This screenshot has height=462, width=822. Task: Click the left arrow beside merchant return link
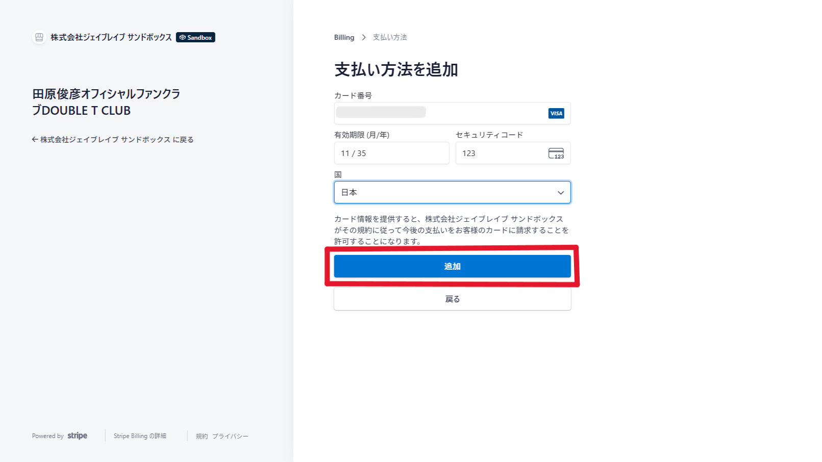coord(35,139)
